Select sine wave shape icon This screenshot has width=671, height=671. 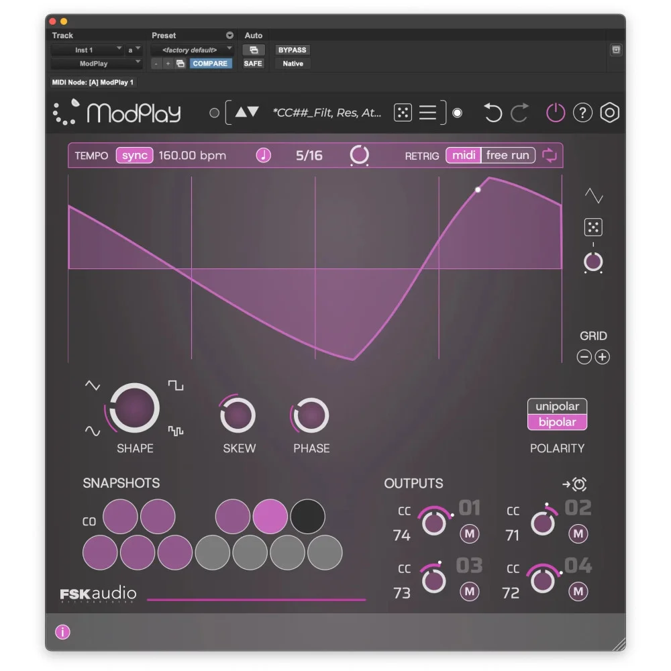tap(93, 431)
